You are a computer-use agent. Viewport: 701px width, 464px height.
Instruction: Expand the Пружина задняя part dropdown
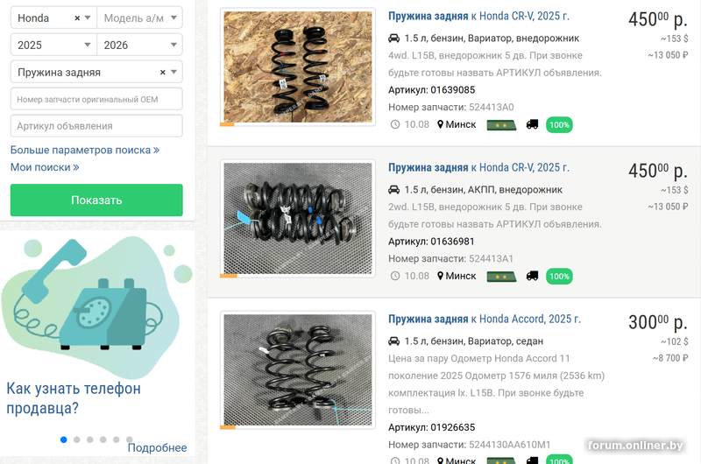point(173,72)
